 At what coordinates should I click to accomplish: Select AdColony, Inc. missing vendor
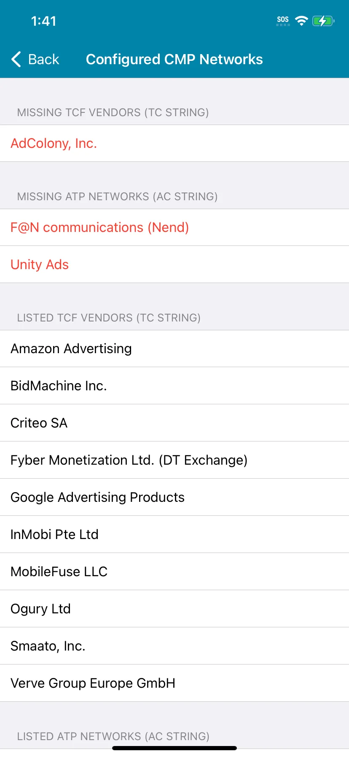pyautogui.click(x=54, y=143)
